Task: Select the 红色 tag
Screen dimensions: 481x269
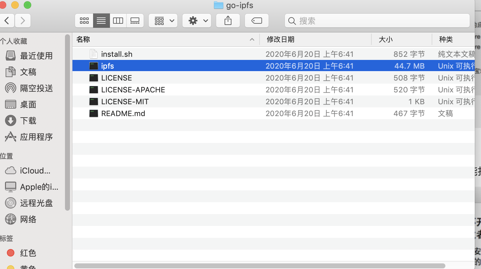Action: (28, 253)
